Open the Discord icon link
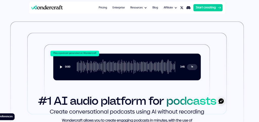 (x=188, y=8)
